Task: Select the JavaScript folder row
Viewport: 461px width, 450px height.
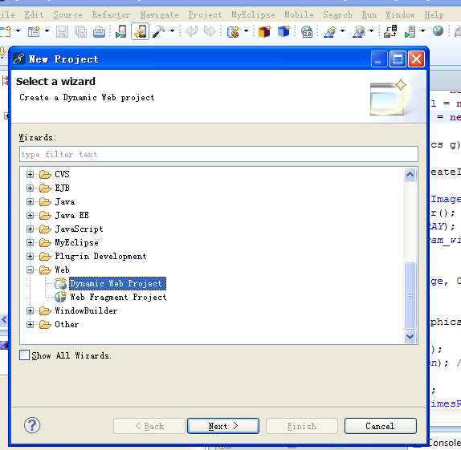Action: point(79,229)
